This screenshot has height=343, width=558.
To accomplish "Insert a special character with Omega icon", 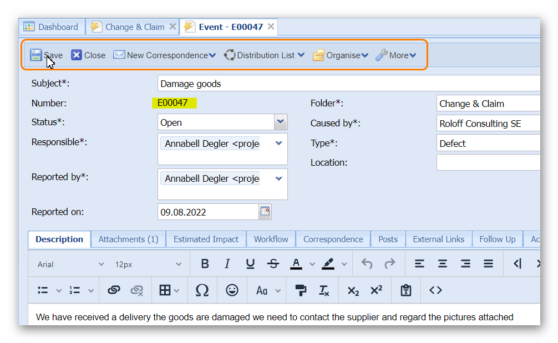I will point(202,290).
